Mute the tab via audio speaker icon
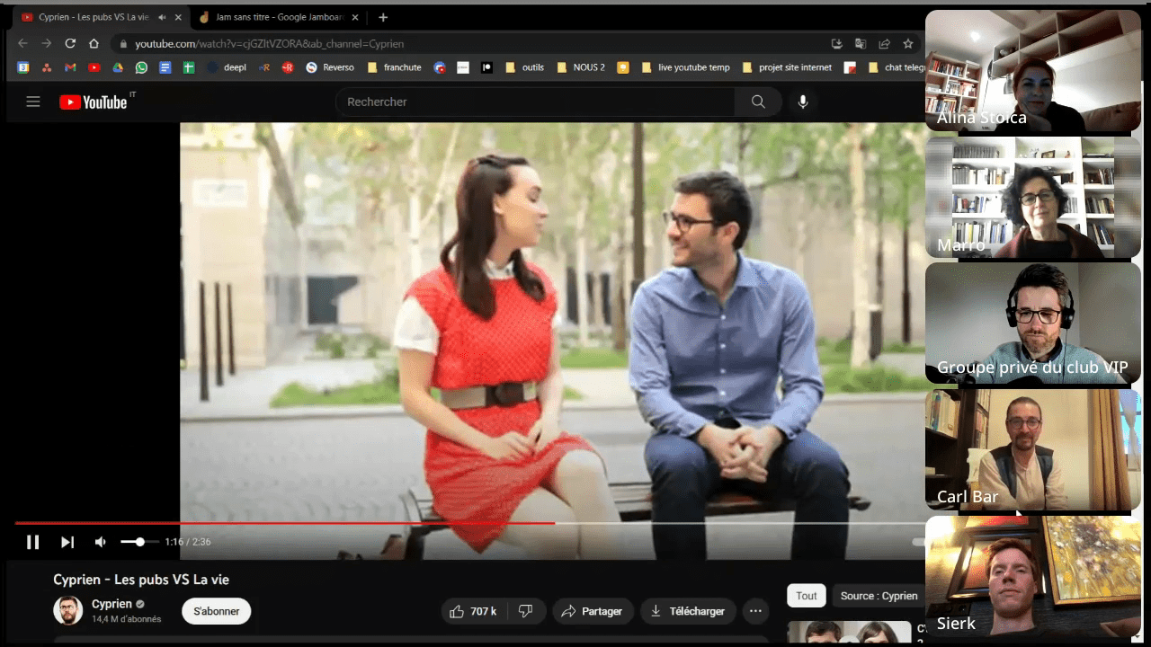This screenshot has width=1151, height=647. pyautogui.click(x=162, y=17)
